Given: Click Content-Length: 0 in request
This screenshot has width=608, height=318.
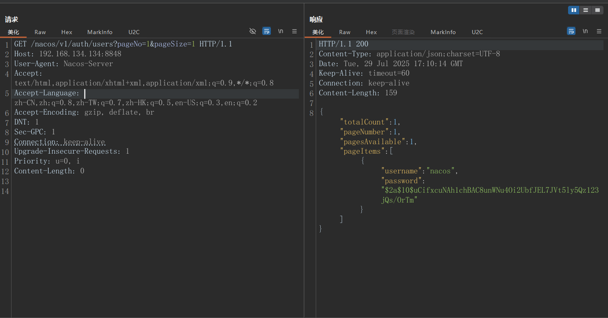Looking at the screenshot, I should click(49, 171).
